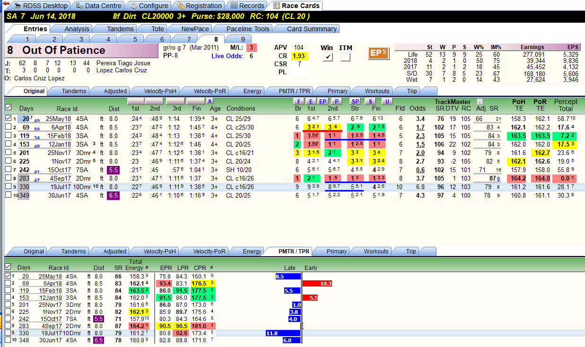Click the red arrow icon at top-left
Screen dimensions: 585x347
point(6,4)
